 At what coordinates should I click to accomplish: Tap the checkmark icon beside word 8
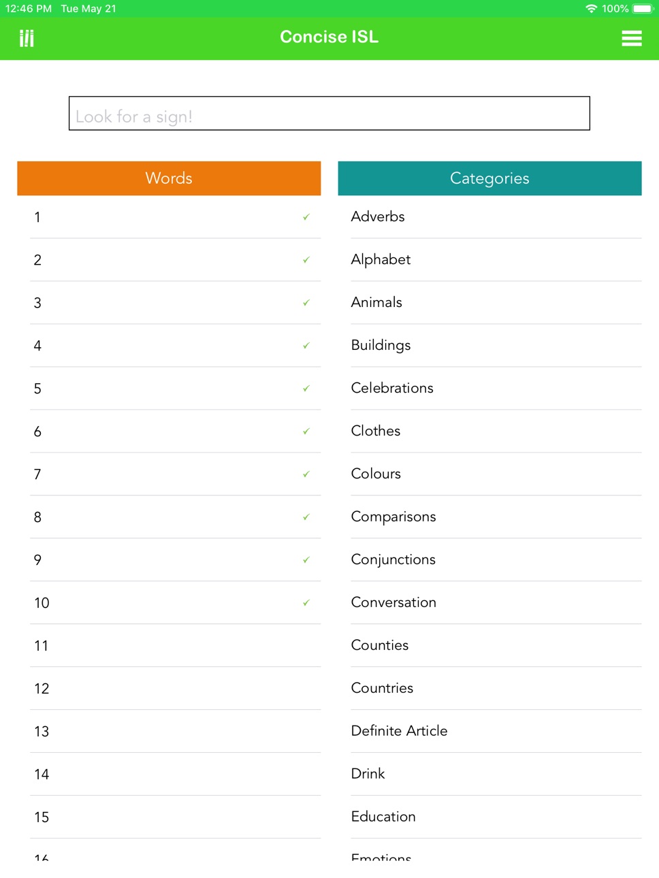click(x=306, y=517)
